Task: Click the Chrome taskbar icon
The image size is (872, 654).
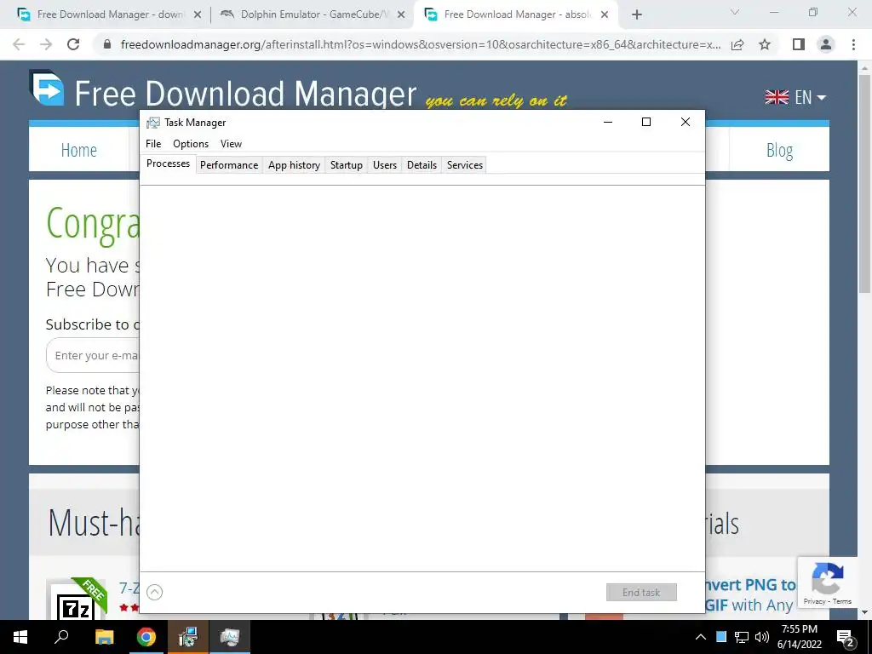Action: [146, 637]
